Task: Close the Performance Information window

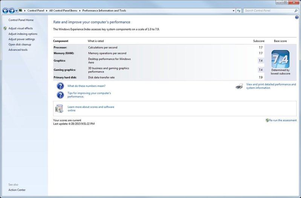Action: 293,2
